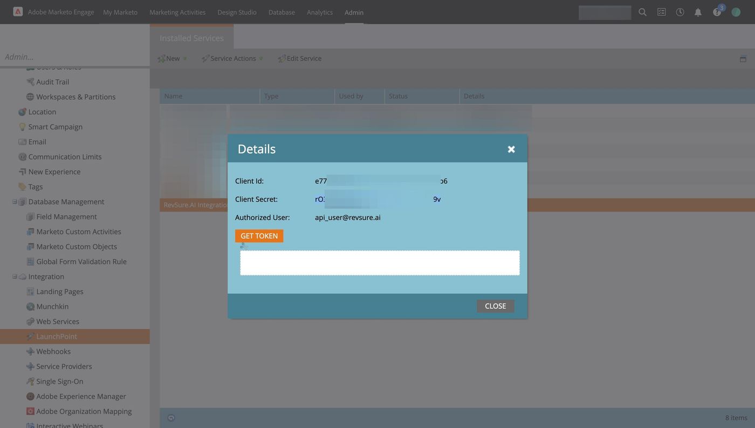Open Service Providers

pyautogui.click(x=64, y=367)
